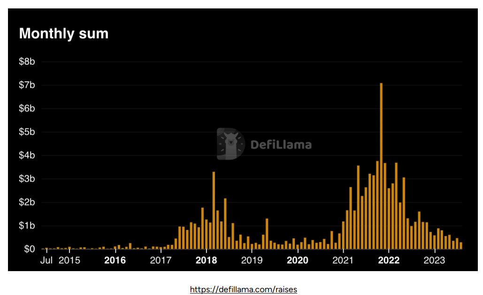The width and height of the screenshot is (483, 295).
Task: Click the Monthly sum chart title
Action: coord(63,34)
